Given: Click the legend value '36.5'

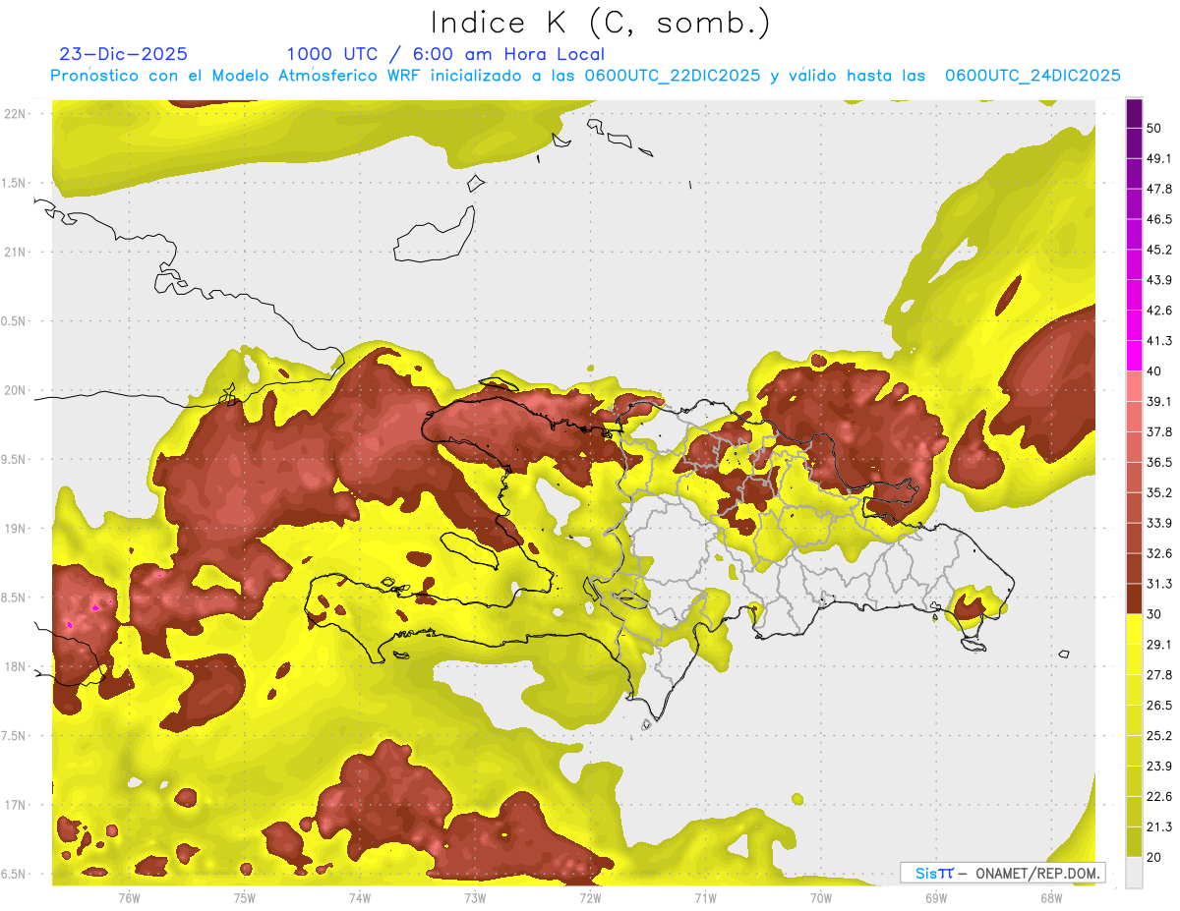Looking at the screenshot, I should [x=1158, y=462].
